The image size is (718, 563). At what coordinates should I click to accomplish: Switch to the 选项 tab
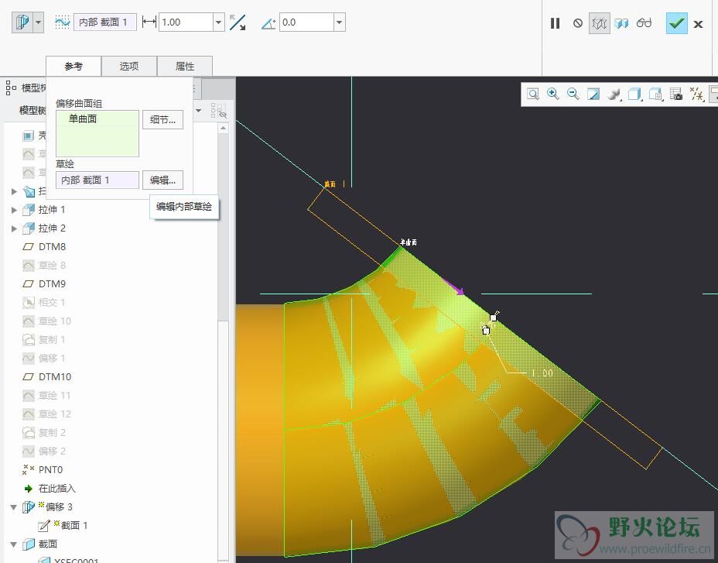click(129, 66)
